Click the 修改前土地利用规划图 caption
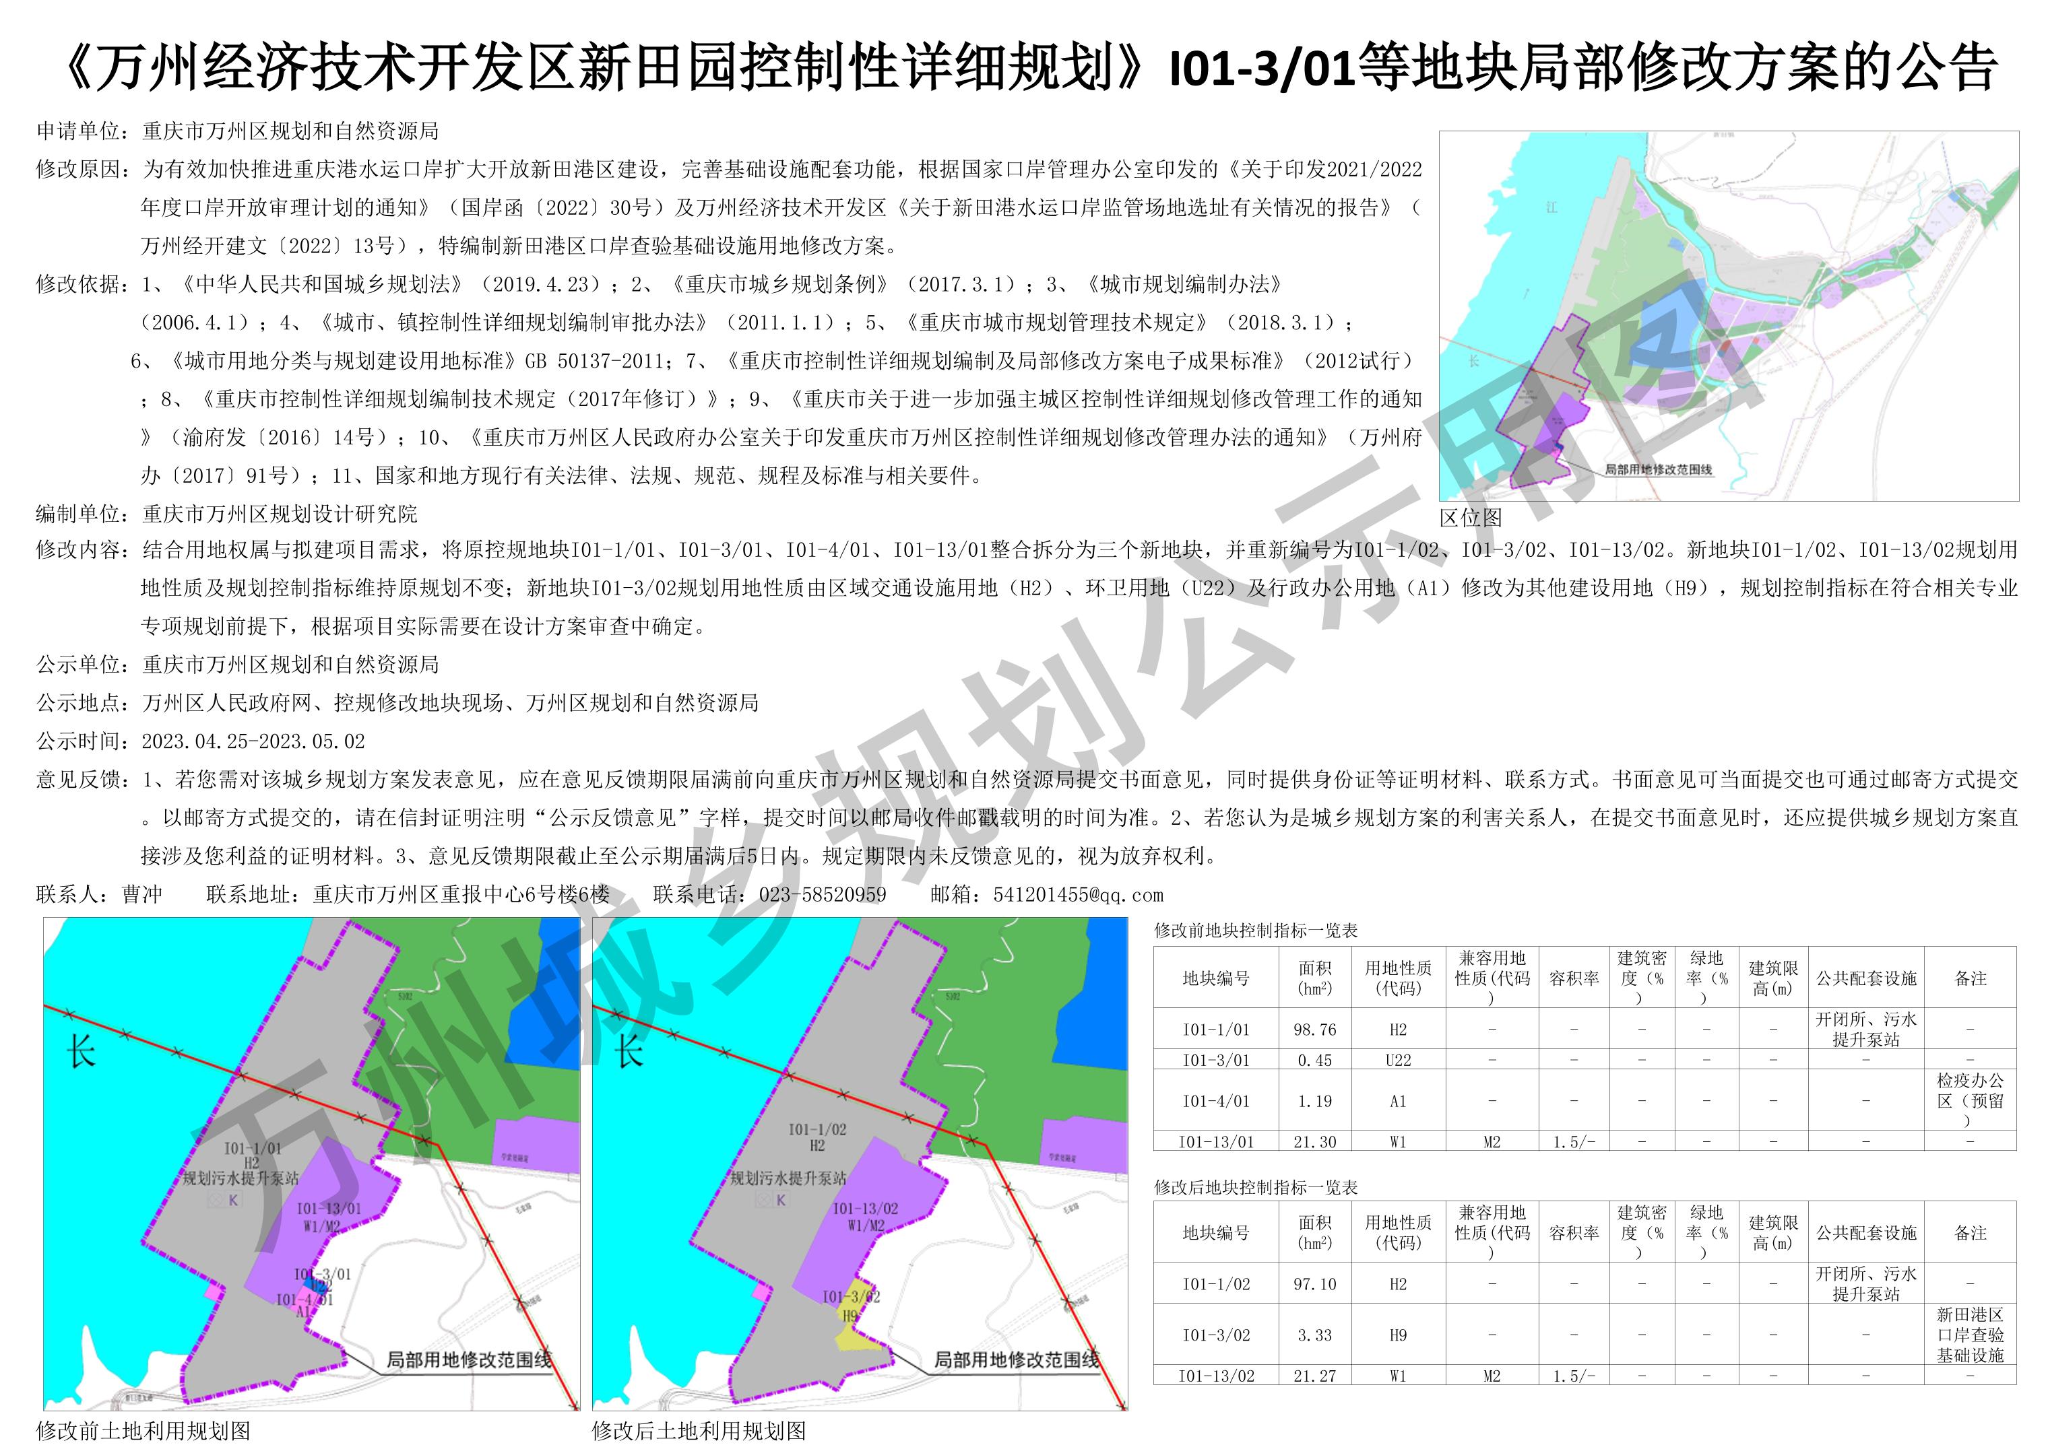2048x1447 pixels. [143, 1431]
